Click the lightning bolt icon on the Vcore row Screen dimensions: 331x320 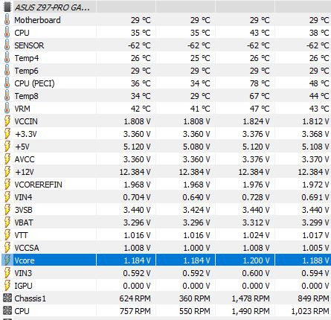(7, 260)
